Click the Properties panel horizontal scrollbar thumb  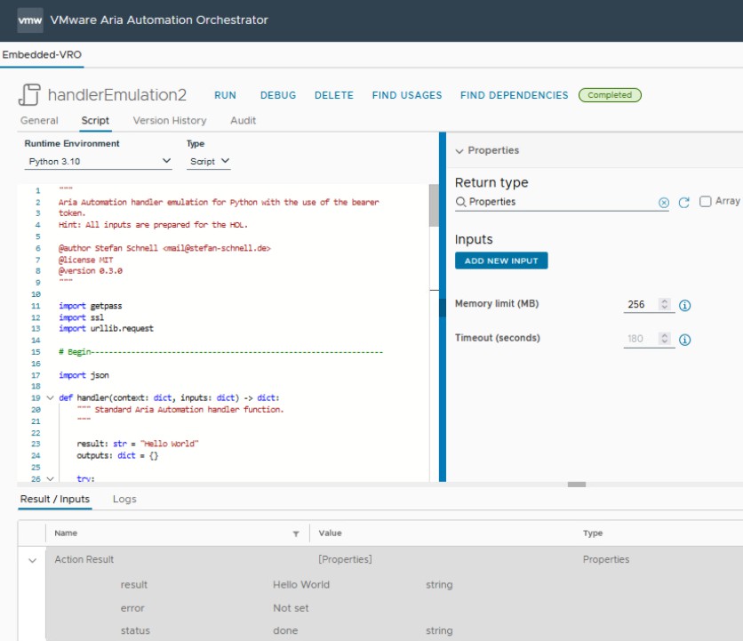[577, 485]
